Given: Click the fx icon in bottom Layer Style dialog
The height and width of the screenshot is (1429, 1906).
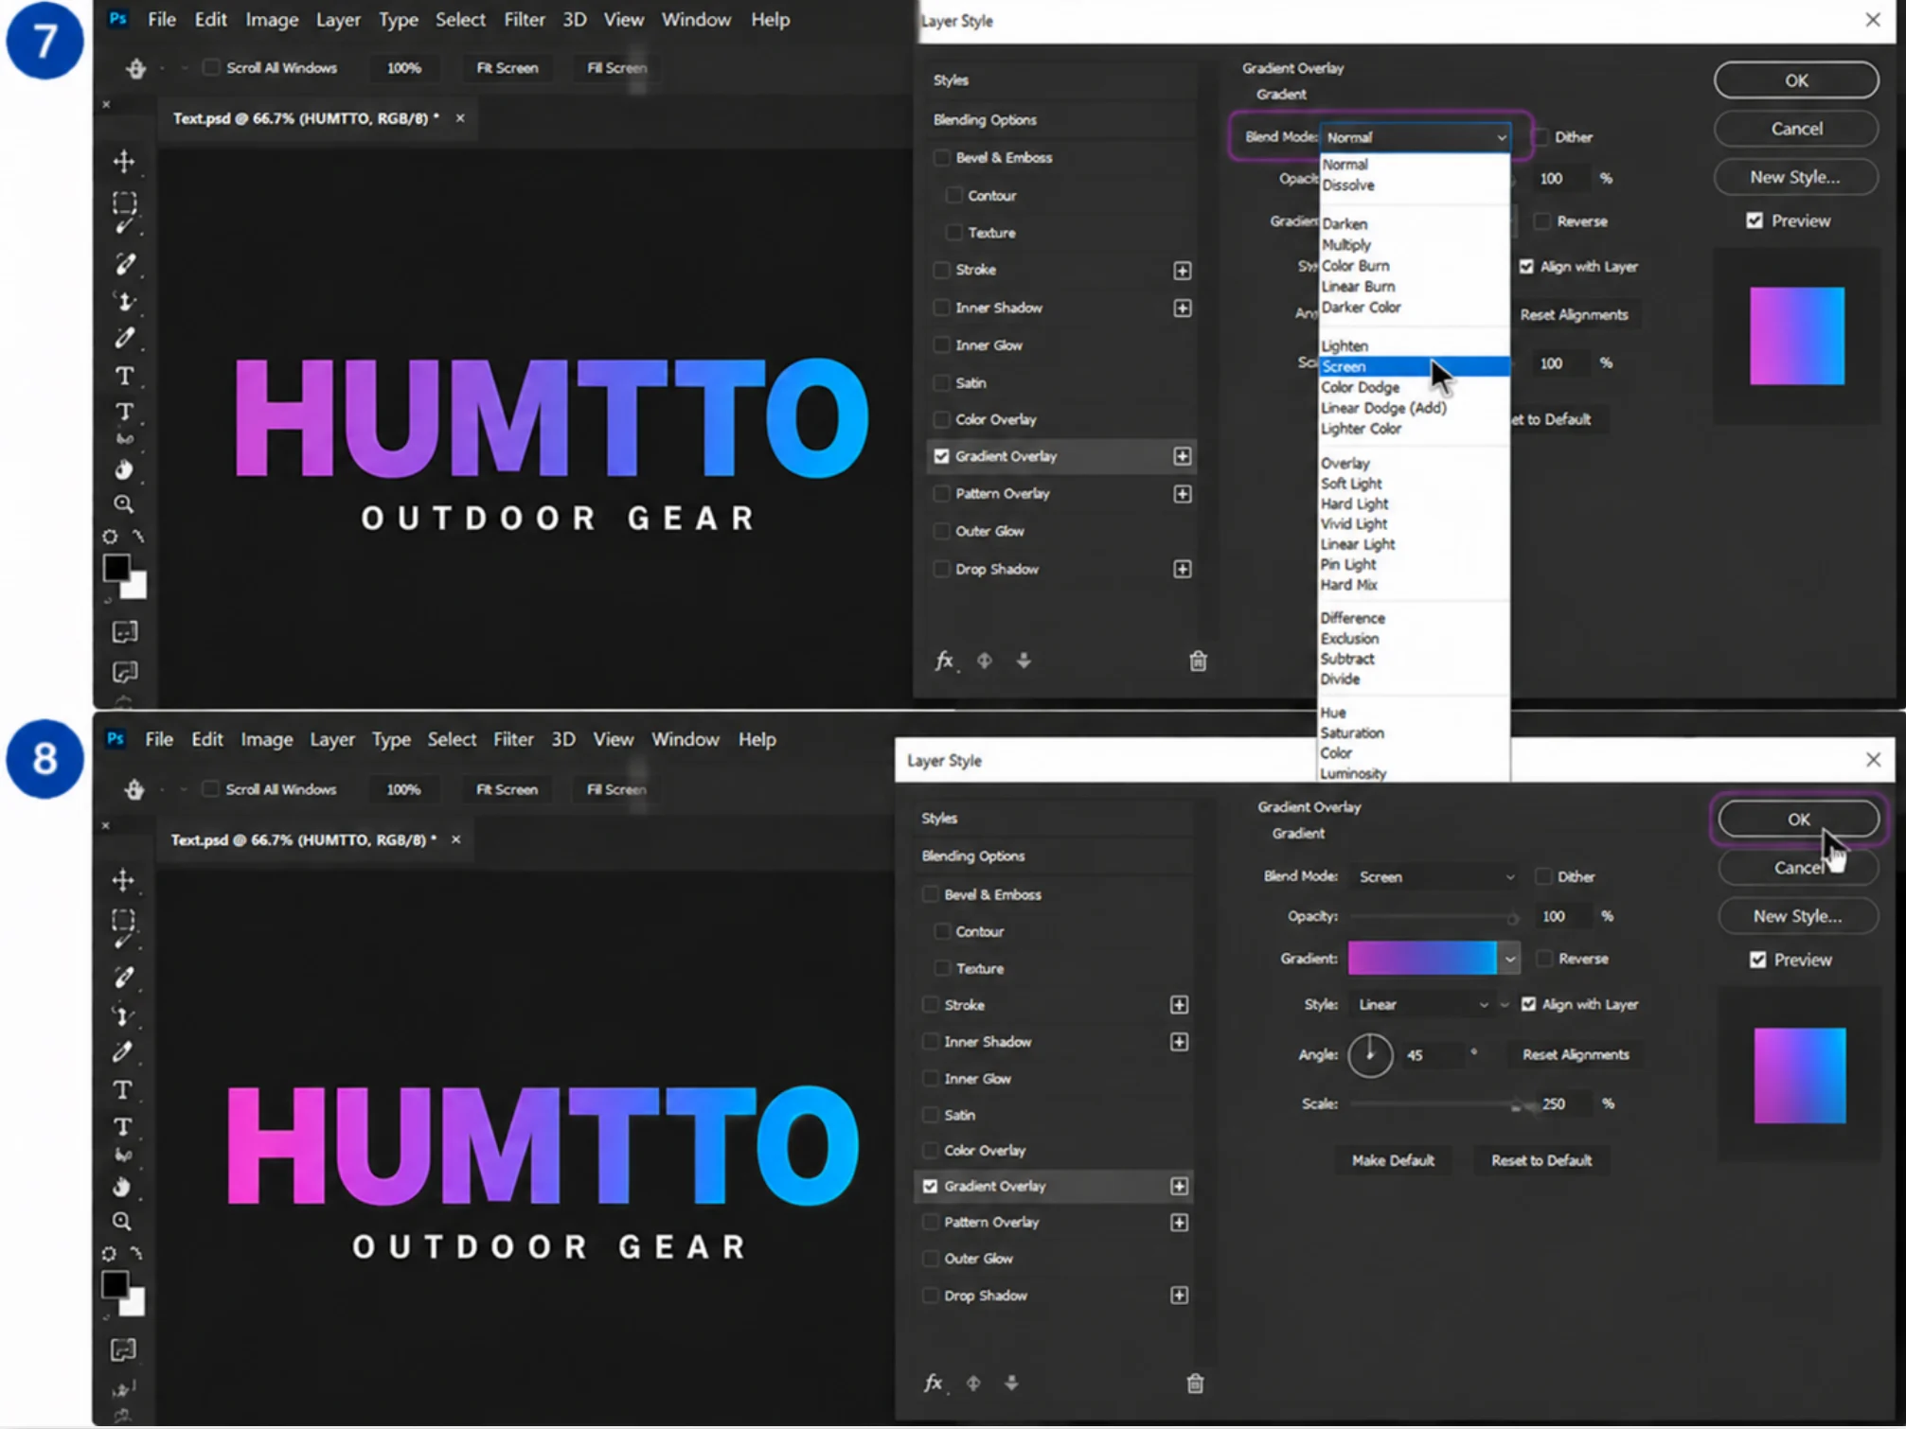Looking at the screenshot, I should (934, 1383).
